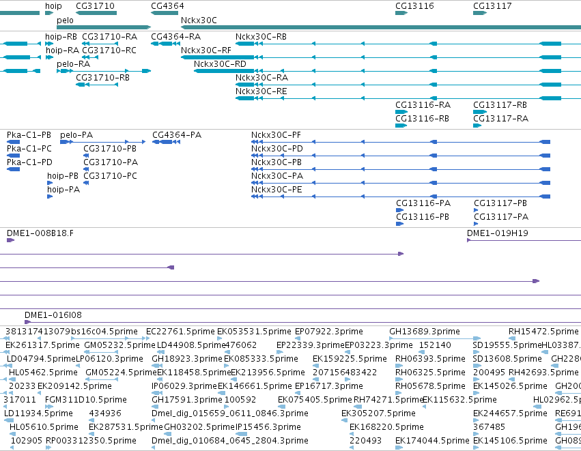Screen dimensions: 581x451
Task: Click transcript CG31710-RB label
Action: [102, 78]
